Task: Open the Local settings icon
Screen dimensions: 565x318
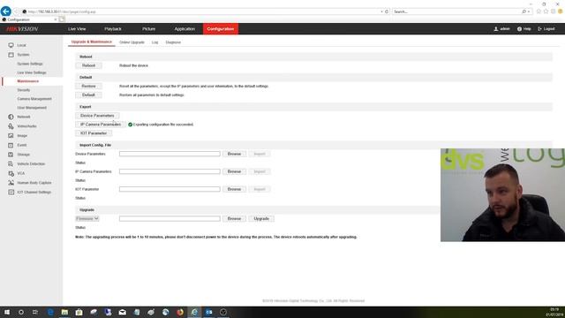Action: click(11, 45)
